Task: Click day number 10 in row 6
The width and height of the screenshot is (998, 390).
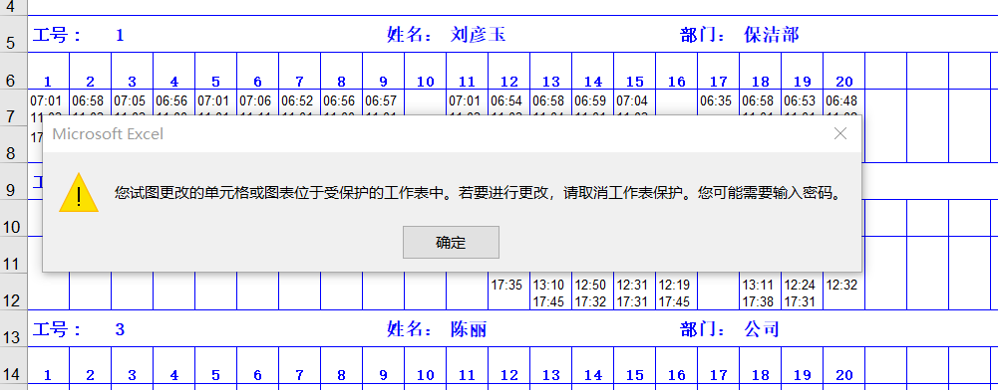Action: click(425, 82)
